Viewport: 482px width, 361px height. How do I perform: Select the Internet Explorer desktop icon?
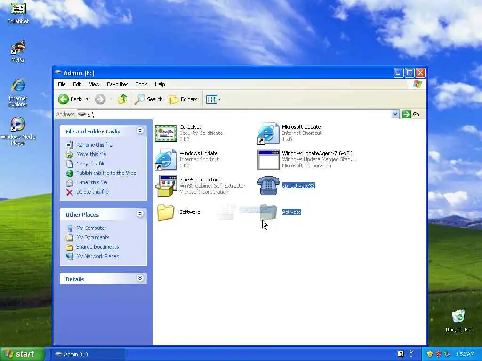[18, 93]
